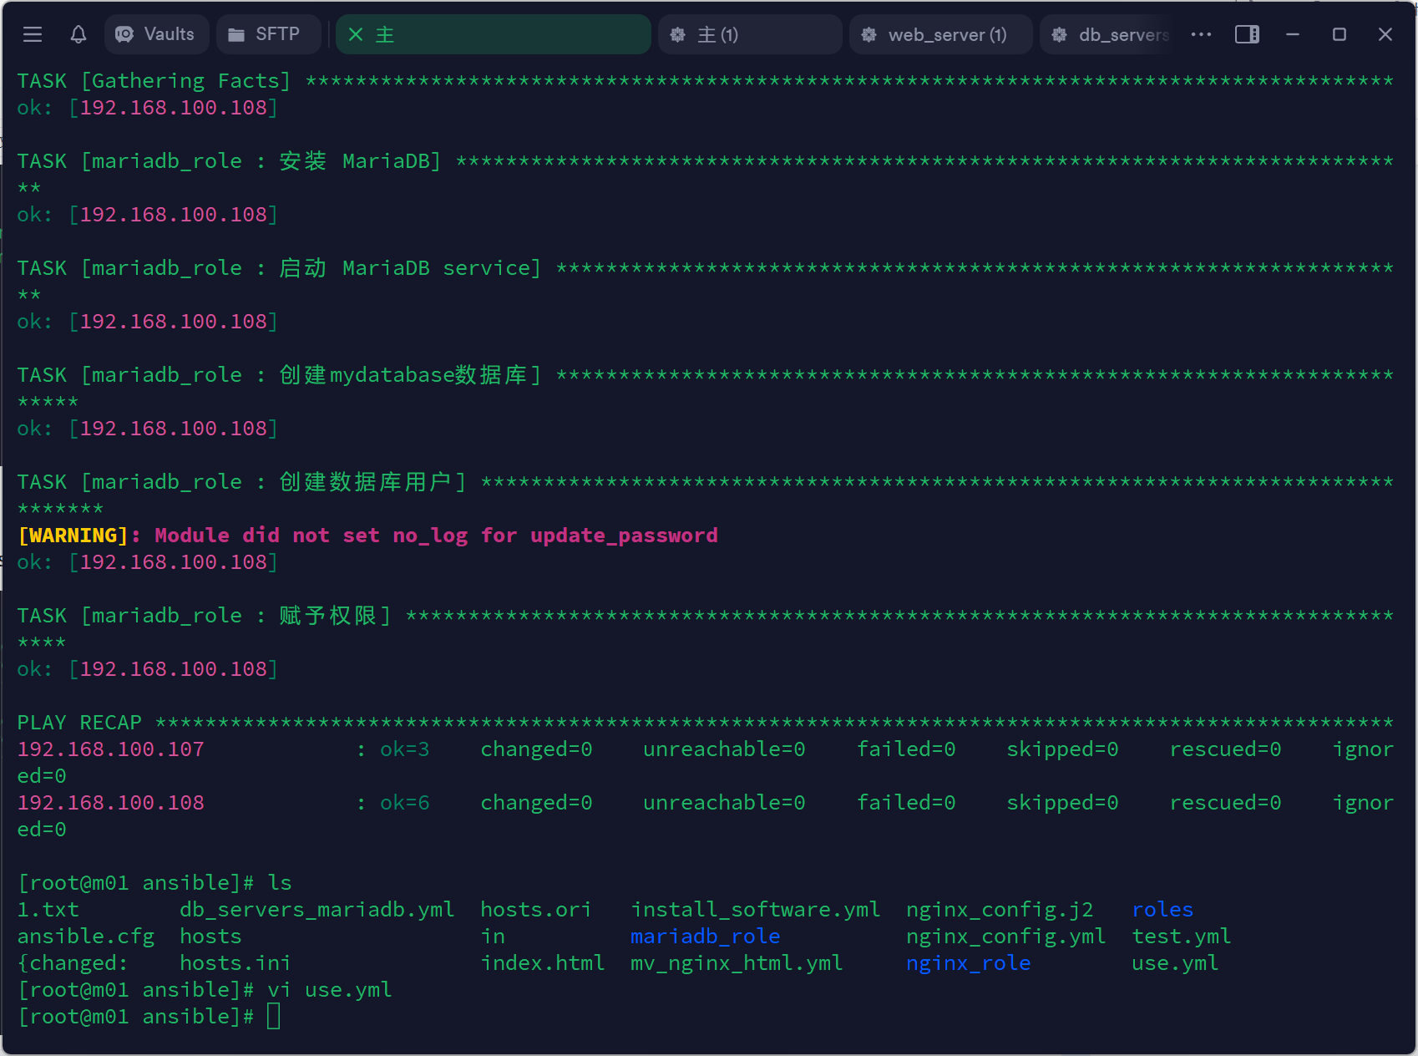Click the '启动 MariaDB service' task line
The height and width of the screenshot is (1056, 1418).
(x=705, y=268)
